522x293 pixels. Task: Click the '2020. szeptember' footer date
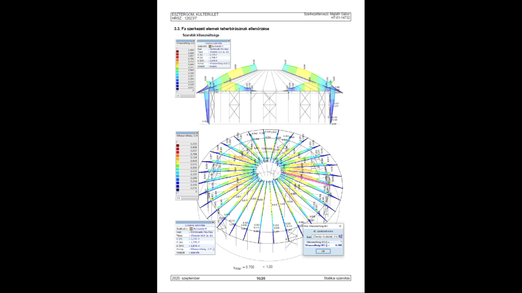click(x=186, y=278)
